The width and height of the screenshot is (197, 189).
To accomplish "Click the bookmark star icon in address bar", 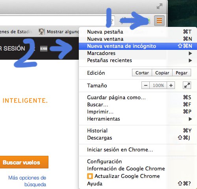I will (111, 21).
